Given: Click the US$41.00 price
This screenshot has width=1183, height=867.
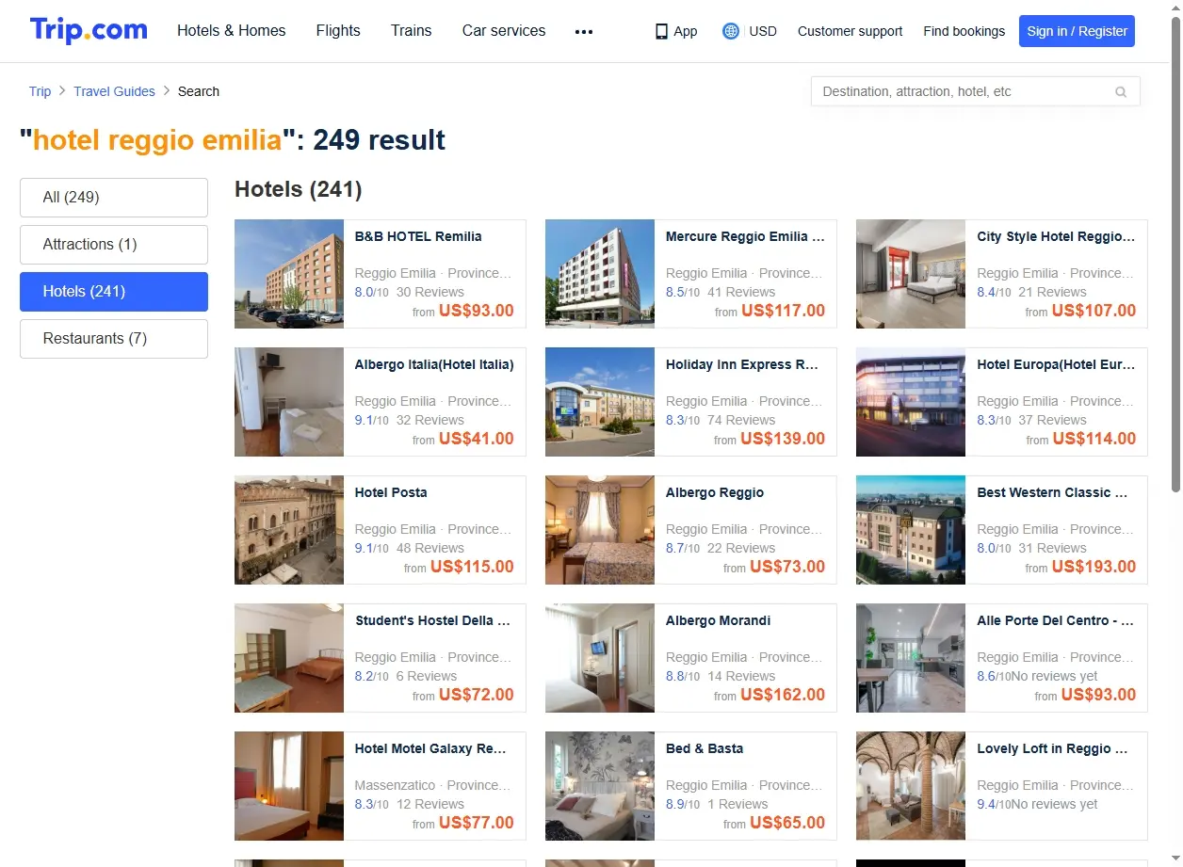Looking at the screenshot, I should click(477, 439).
